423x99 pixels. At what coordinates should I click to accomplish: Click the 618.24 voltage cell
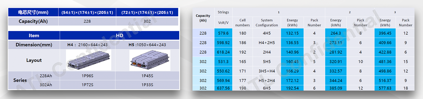pyautogui.click(x=223, y=52)
